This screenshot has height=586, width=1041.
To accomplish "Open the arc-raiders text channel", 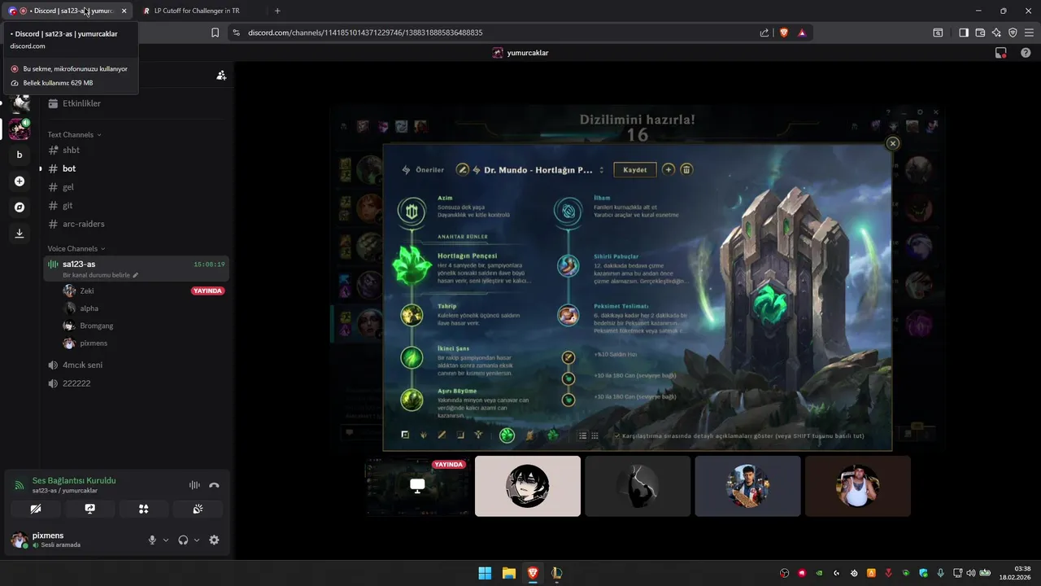I will pos(136,224).
